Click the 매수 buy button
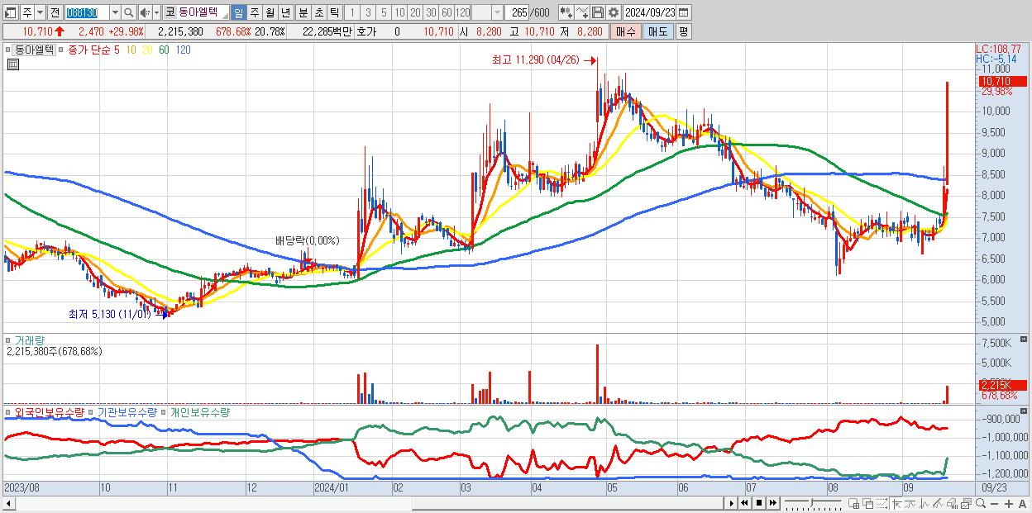Image resolution: width=1032 pixels, height=513 pixels. [626, 31]
